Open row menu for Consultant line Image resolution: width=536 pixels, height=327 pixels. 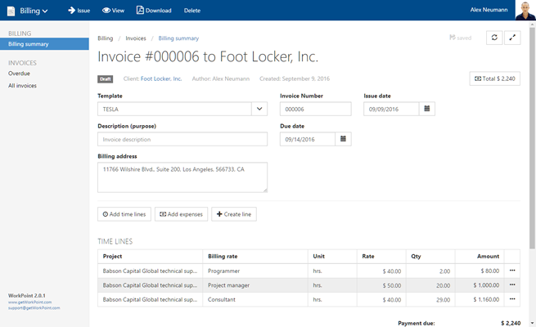point(512,300)
